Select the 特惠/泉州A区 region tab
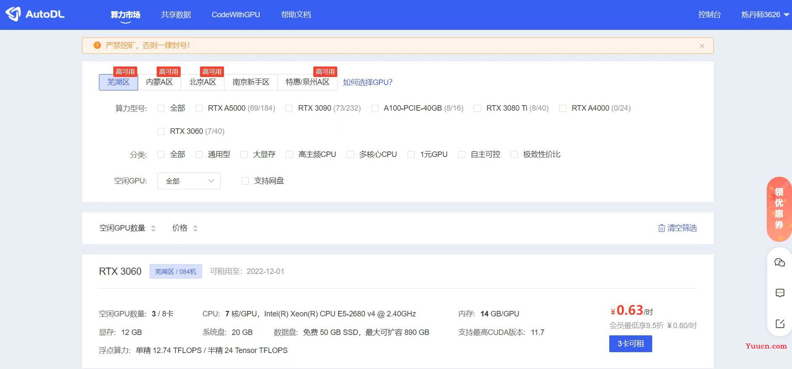The height and width of the screenshot is (369, 792). click(307, 82)
